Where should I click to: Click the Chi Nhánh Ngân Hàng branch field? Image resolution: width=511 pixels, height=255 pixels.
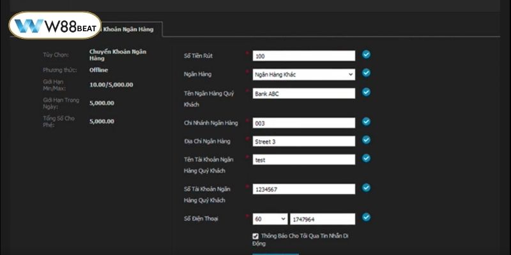(303, 122)
